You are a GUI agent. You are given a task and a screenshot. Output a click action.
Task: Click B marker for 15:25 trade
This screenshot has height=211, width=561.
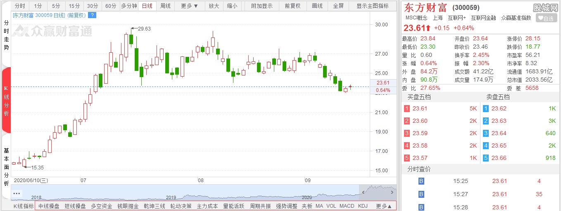tap(421, 181)
